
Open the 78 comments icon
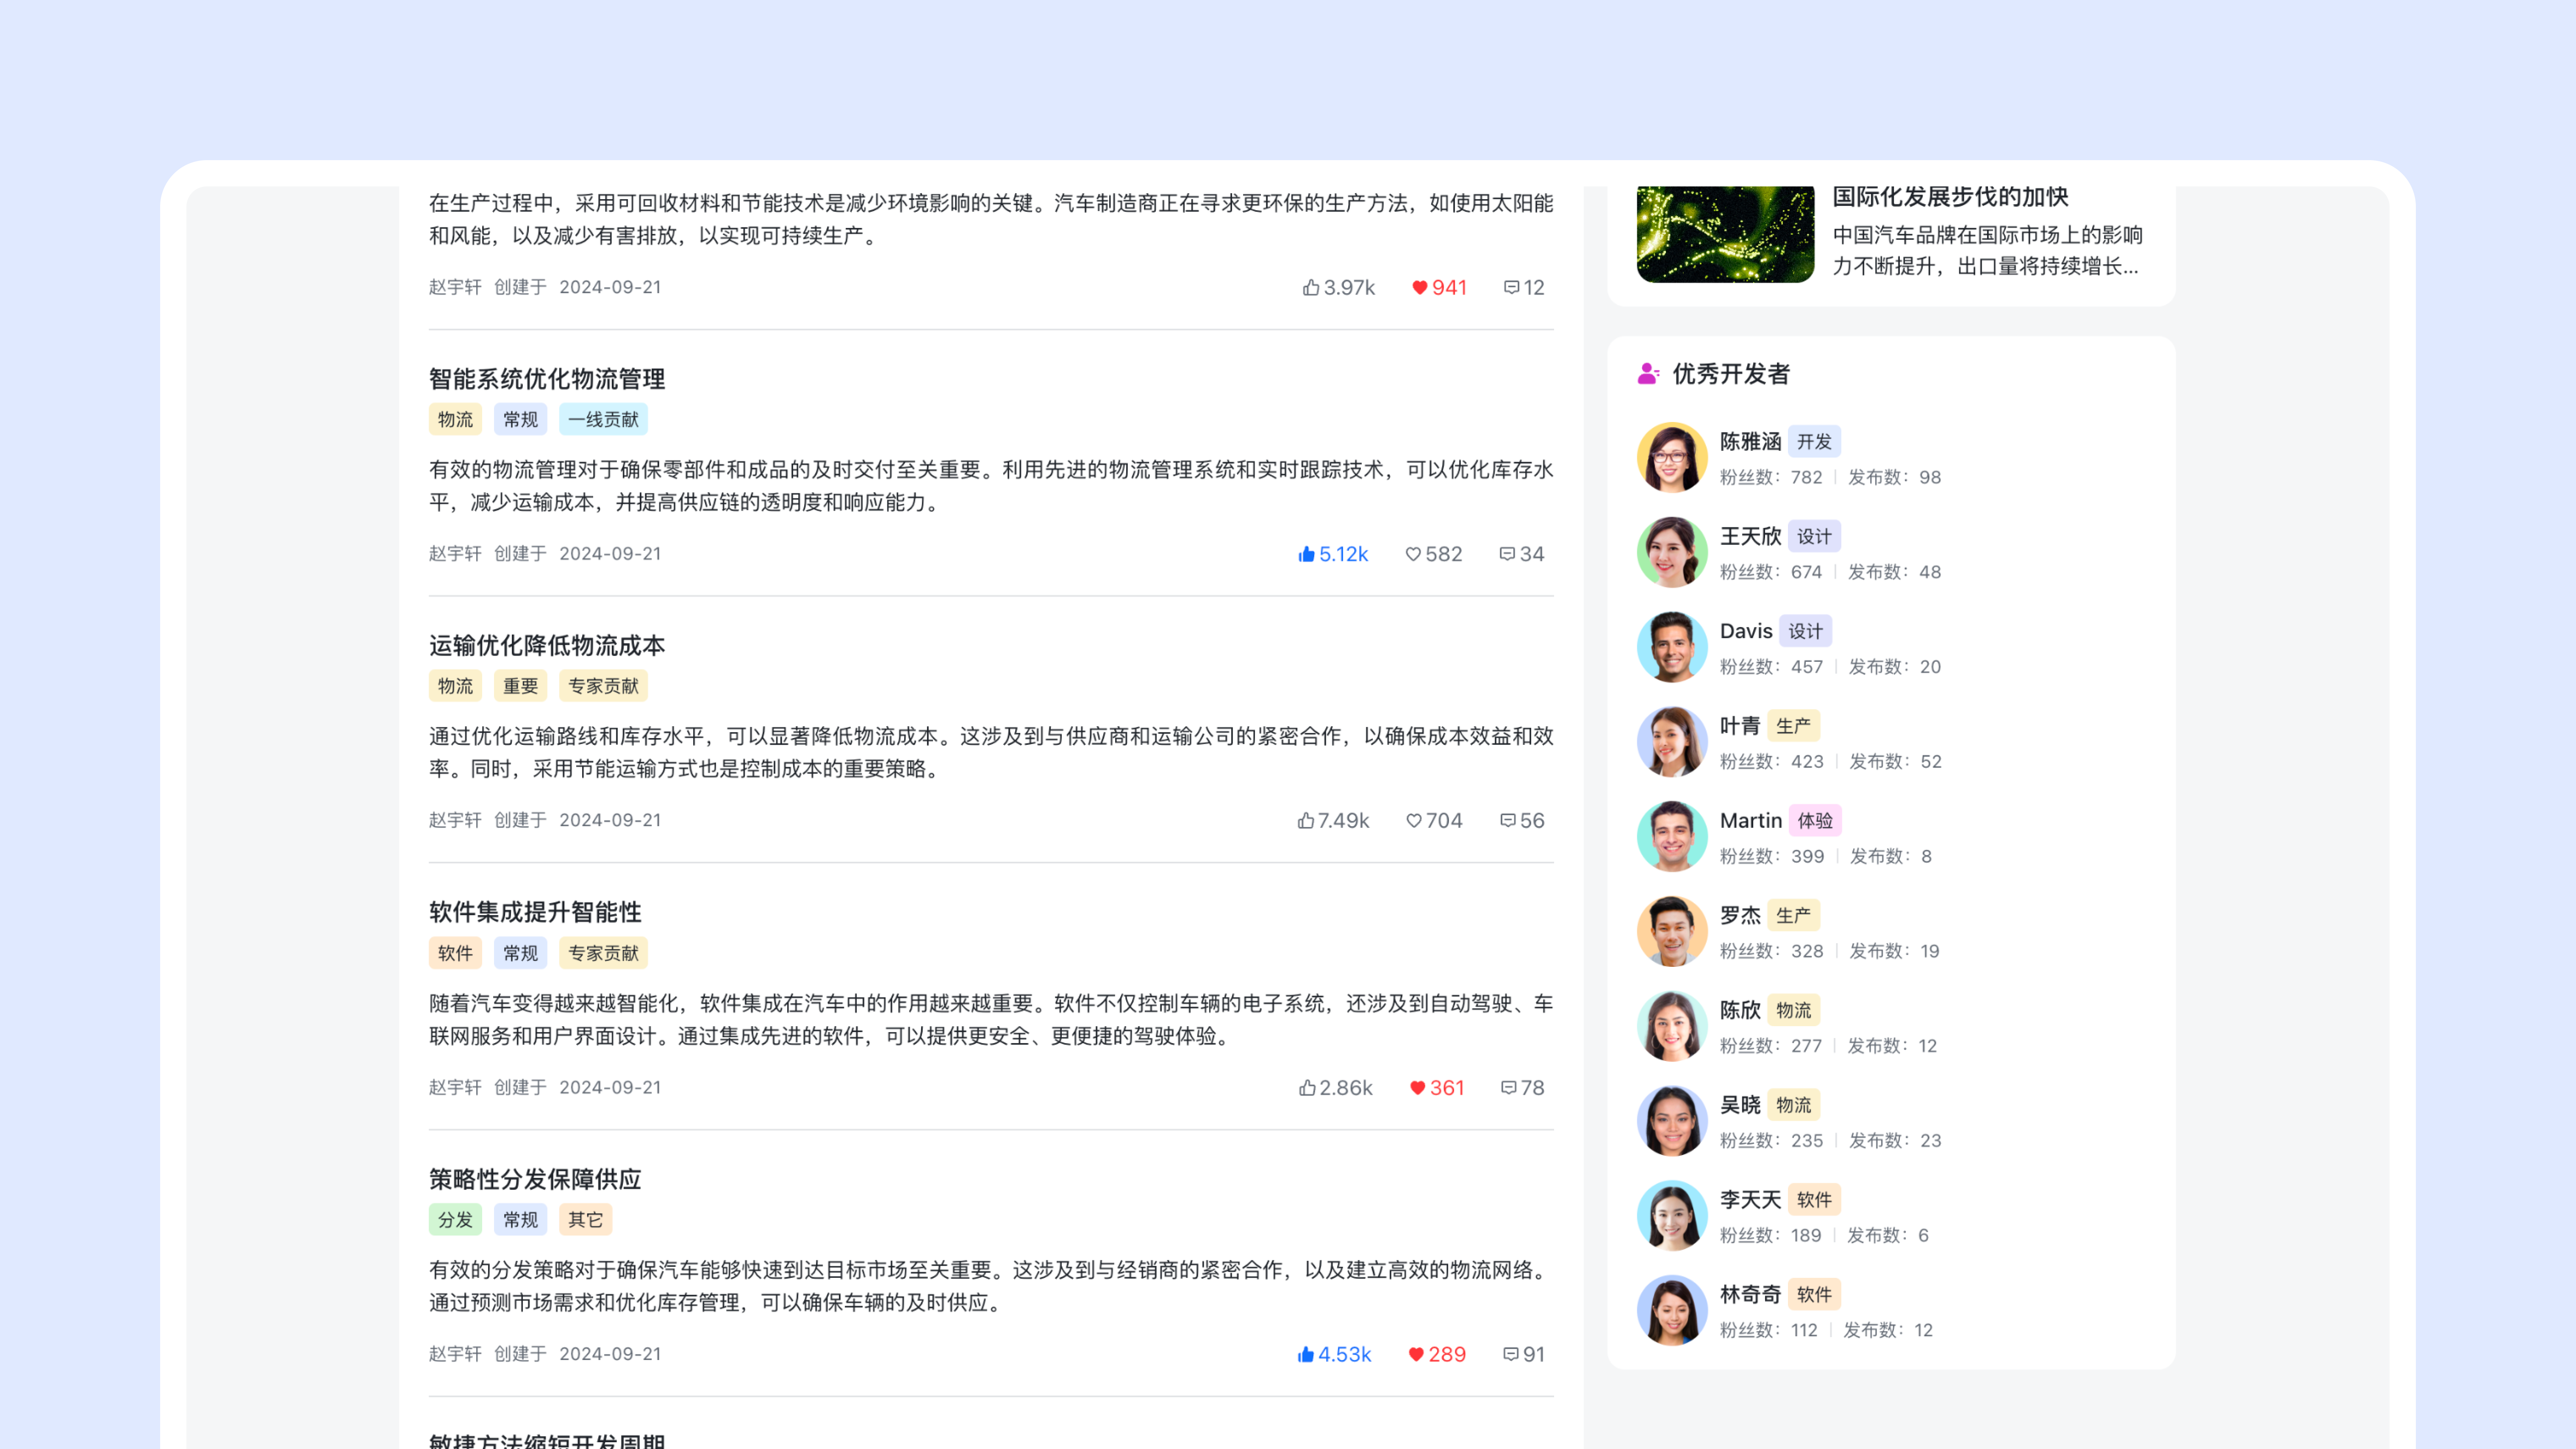click(1522, 1087)
